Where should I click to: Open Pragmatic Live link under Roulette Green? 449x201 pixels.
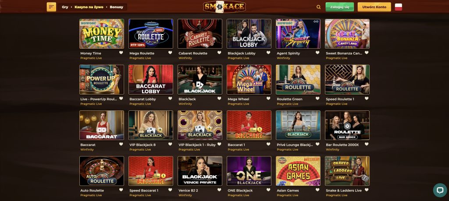coord(288,104)
